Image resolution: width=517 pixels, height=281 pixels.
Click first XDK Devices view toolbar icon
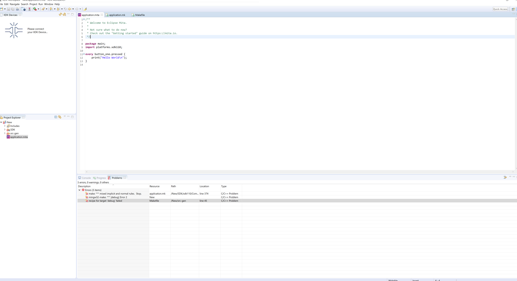click(61, 14)
